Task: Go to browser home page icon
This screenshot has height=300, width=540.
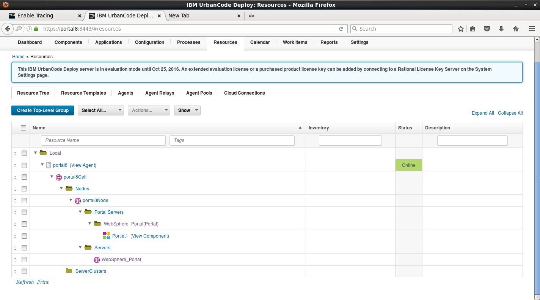Action: (x=515, y=29)
